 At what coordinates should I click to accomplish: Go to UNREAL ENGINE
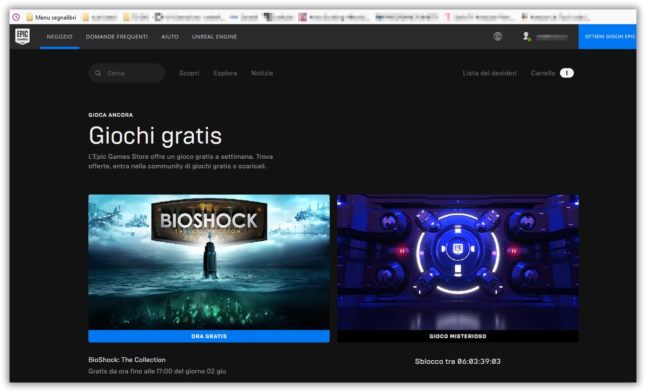coord(214,37)
